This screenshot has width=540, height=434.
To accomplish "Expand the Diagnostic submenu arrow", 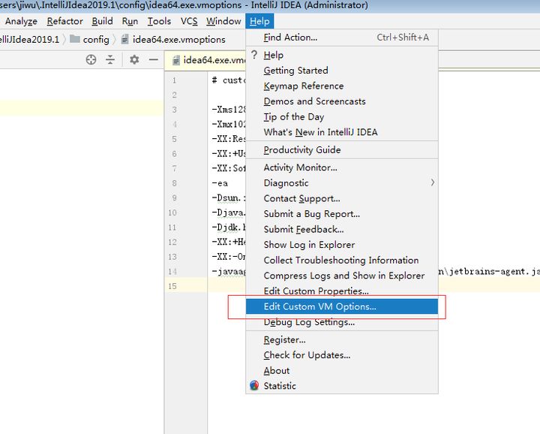I will pyautogui.click(x=432, y=182).
